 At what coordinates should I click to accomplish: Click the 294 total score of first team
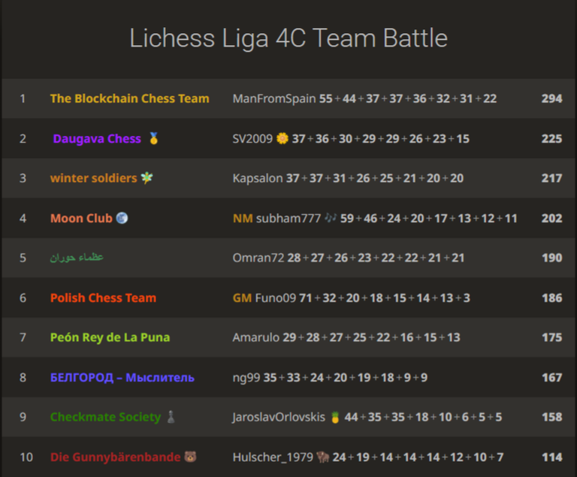(x=551, y=98)
